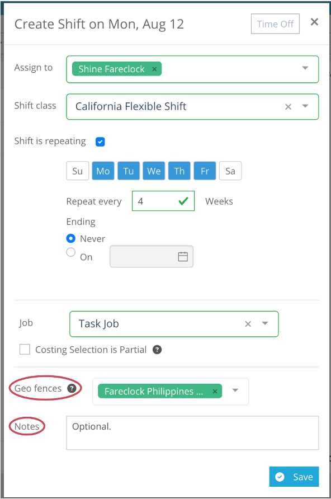The width and height of the screenshot is (331, 499).
Task: Open the ending date calendar picker
Action: (183, 257)
